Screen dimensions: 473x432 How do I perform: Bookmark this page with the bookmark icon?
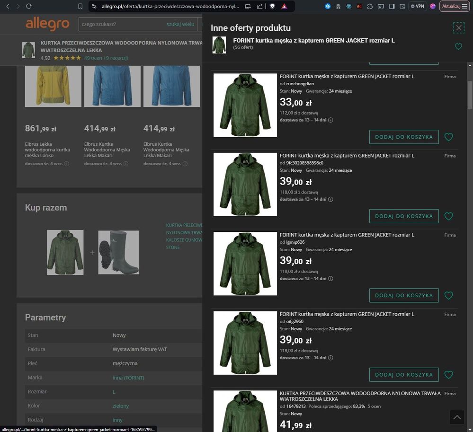[80, 6]
